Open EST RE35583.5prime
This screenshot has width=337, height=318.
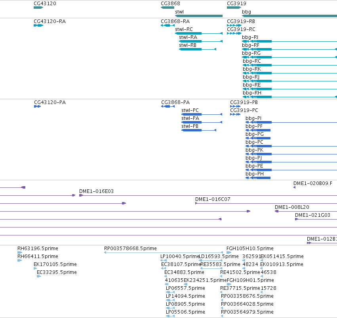tap(220, 264)
